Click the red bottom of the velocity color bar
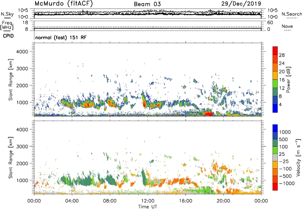 click(275, 187)
